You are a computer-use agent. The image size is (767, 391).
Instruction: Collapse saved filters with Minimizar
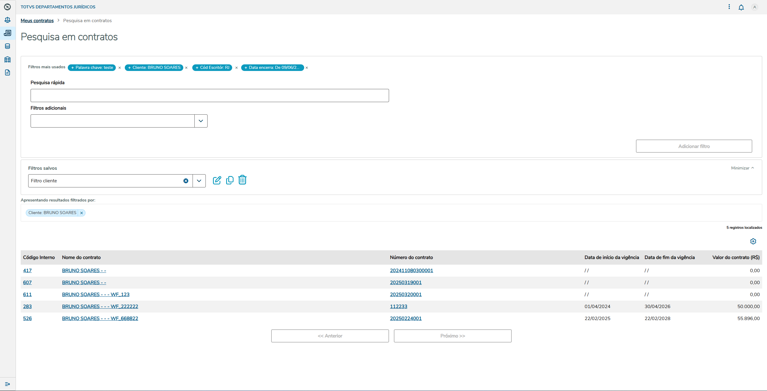pos(742,168)
